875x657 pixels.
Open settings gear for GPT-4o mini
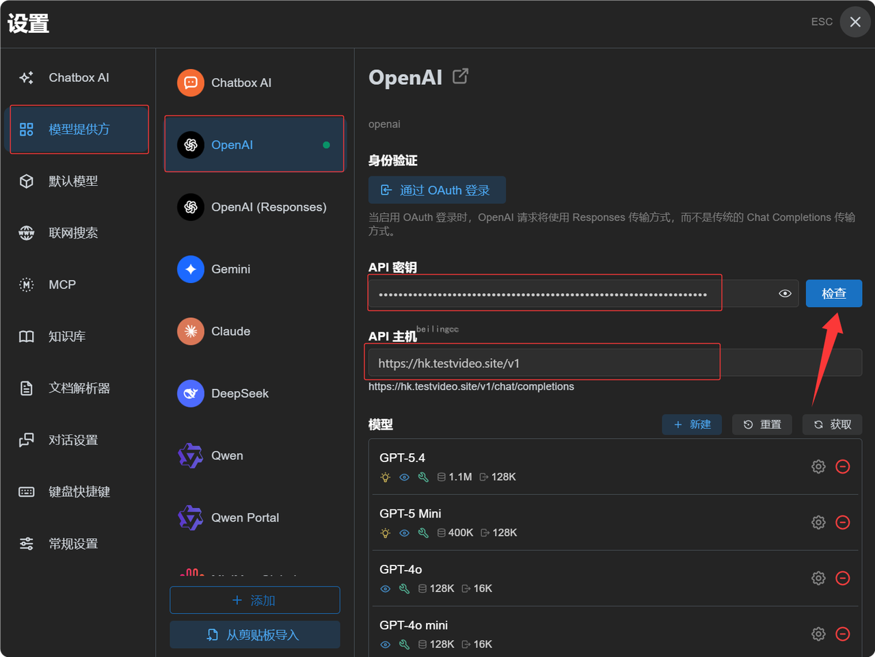(818, 634)
